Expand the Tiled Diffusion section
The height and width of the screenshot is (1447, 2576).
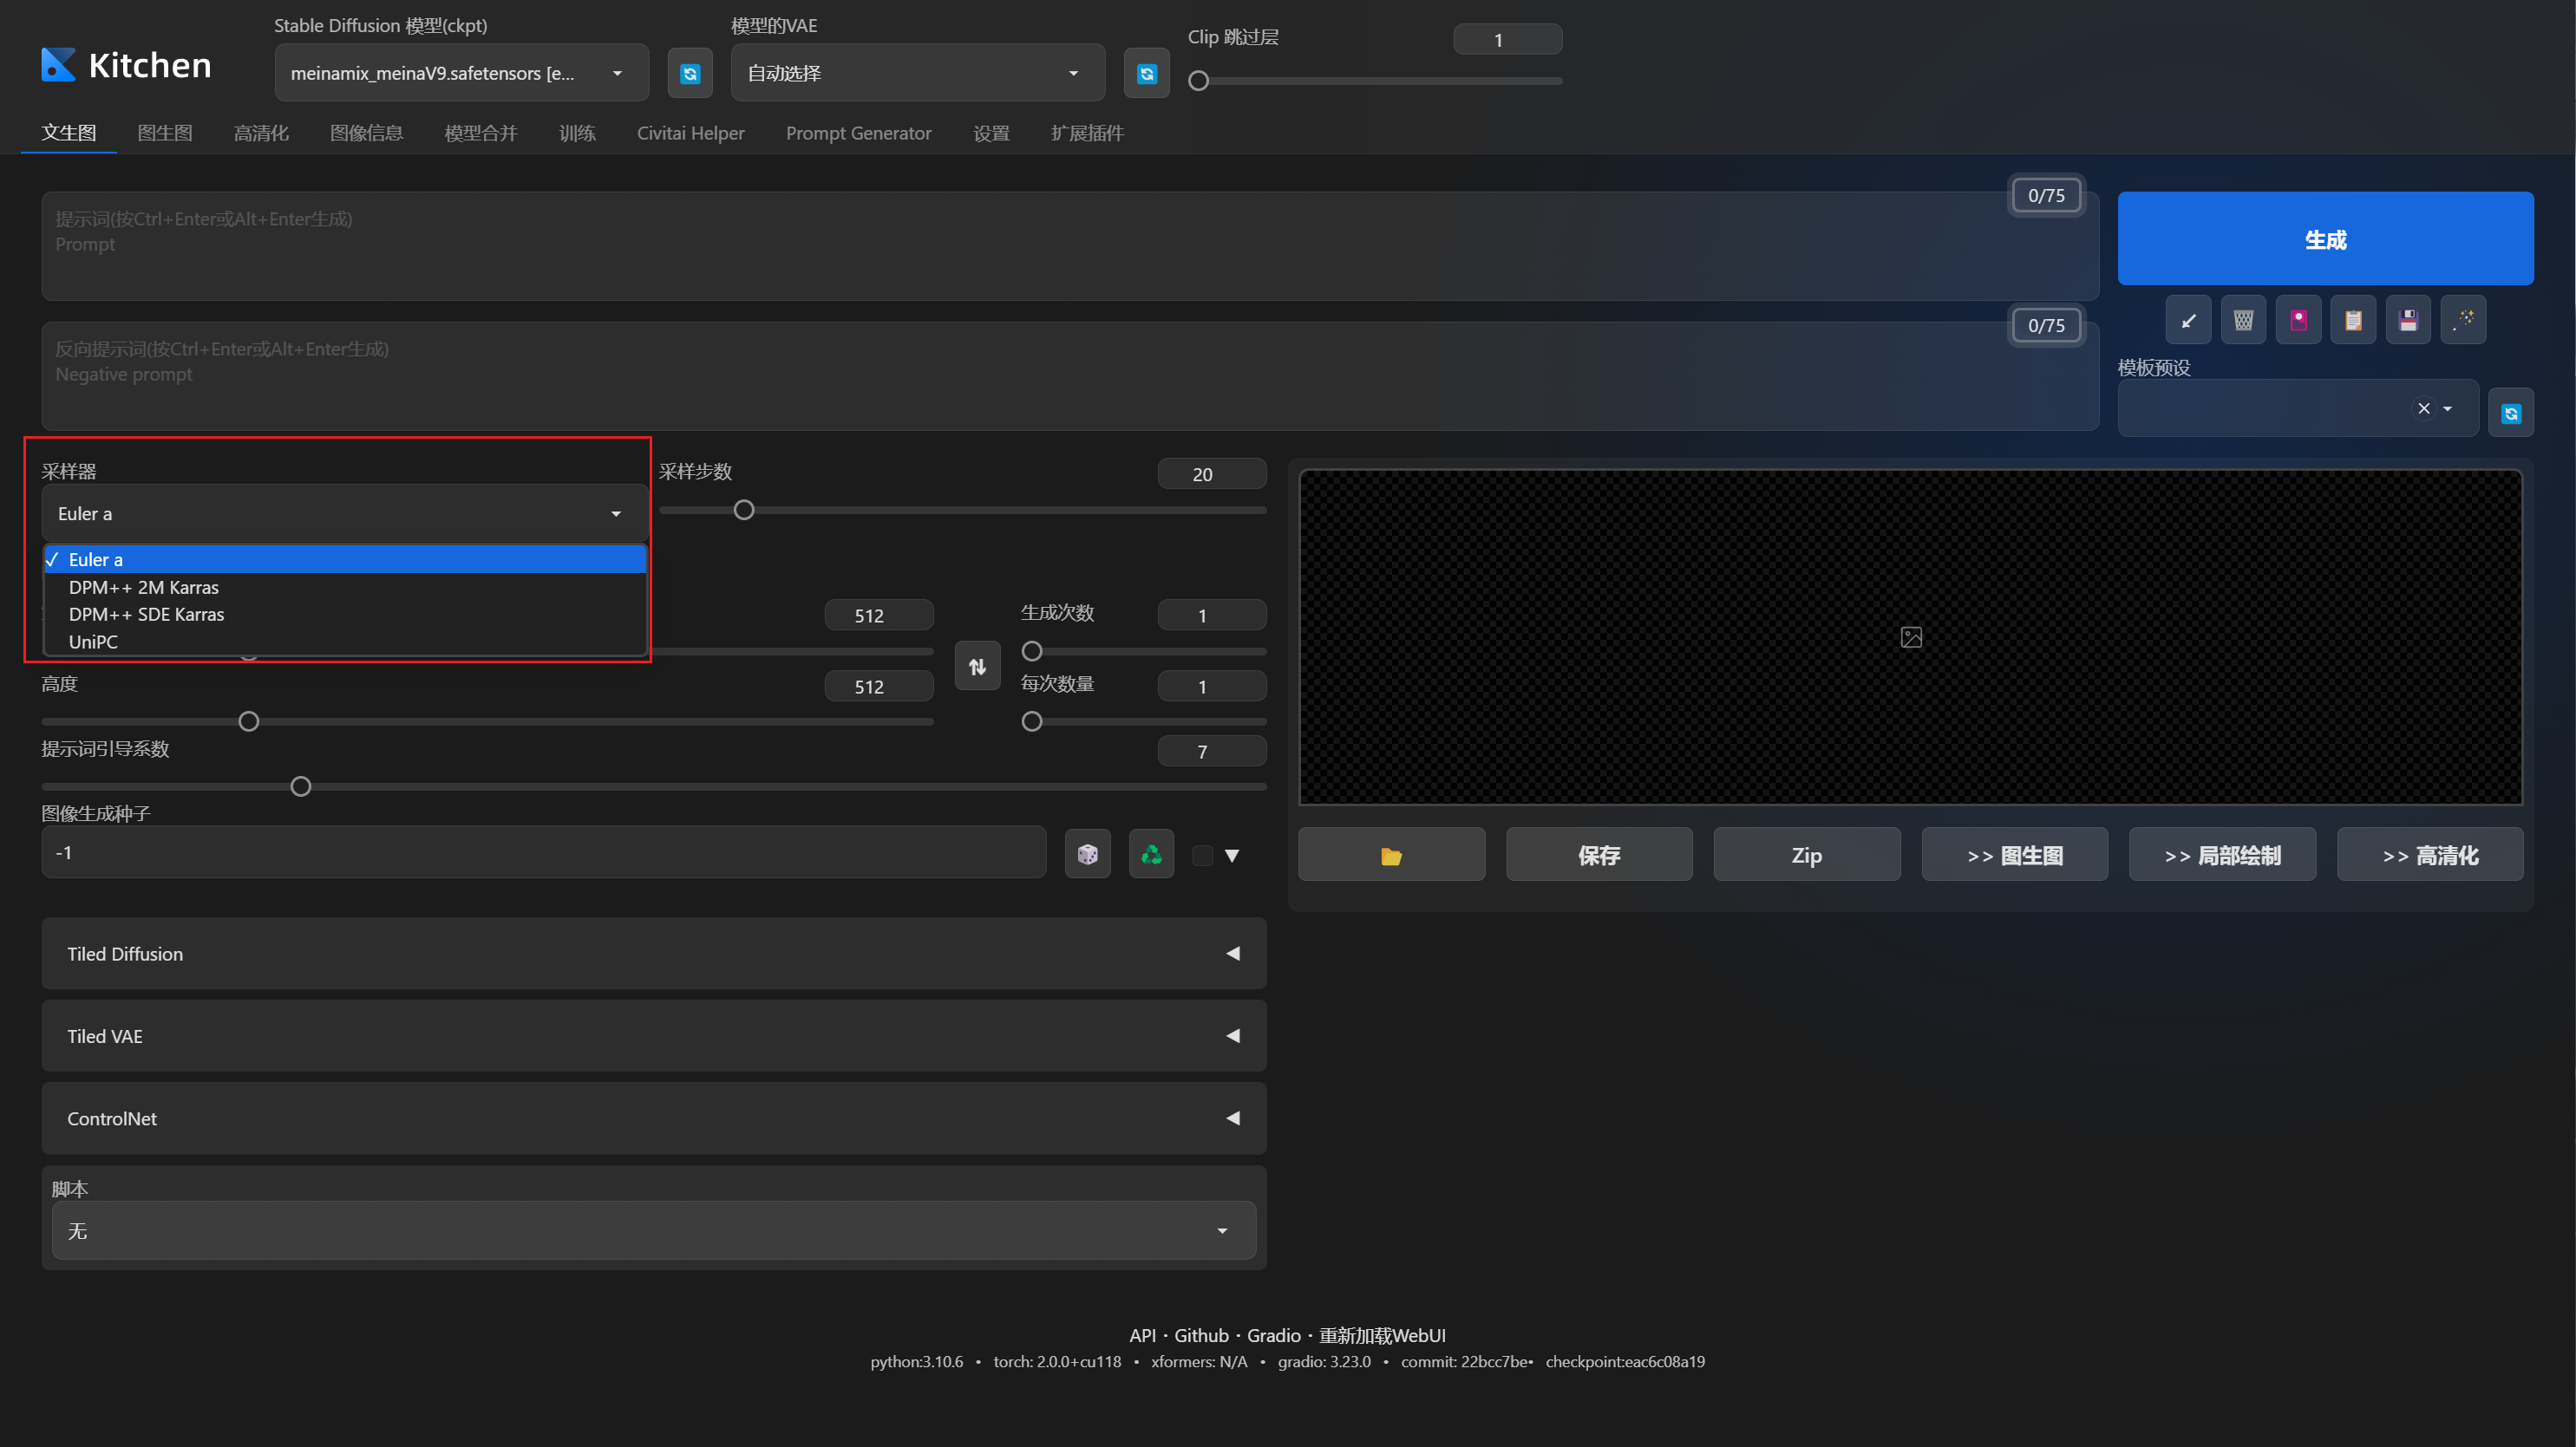click(654, 954)
